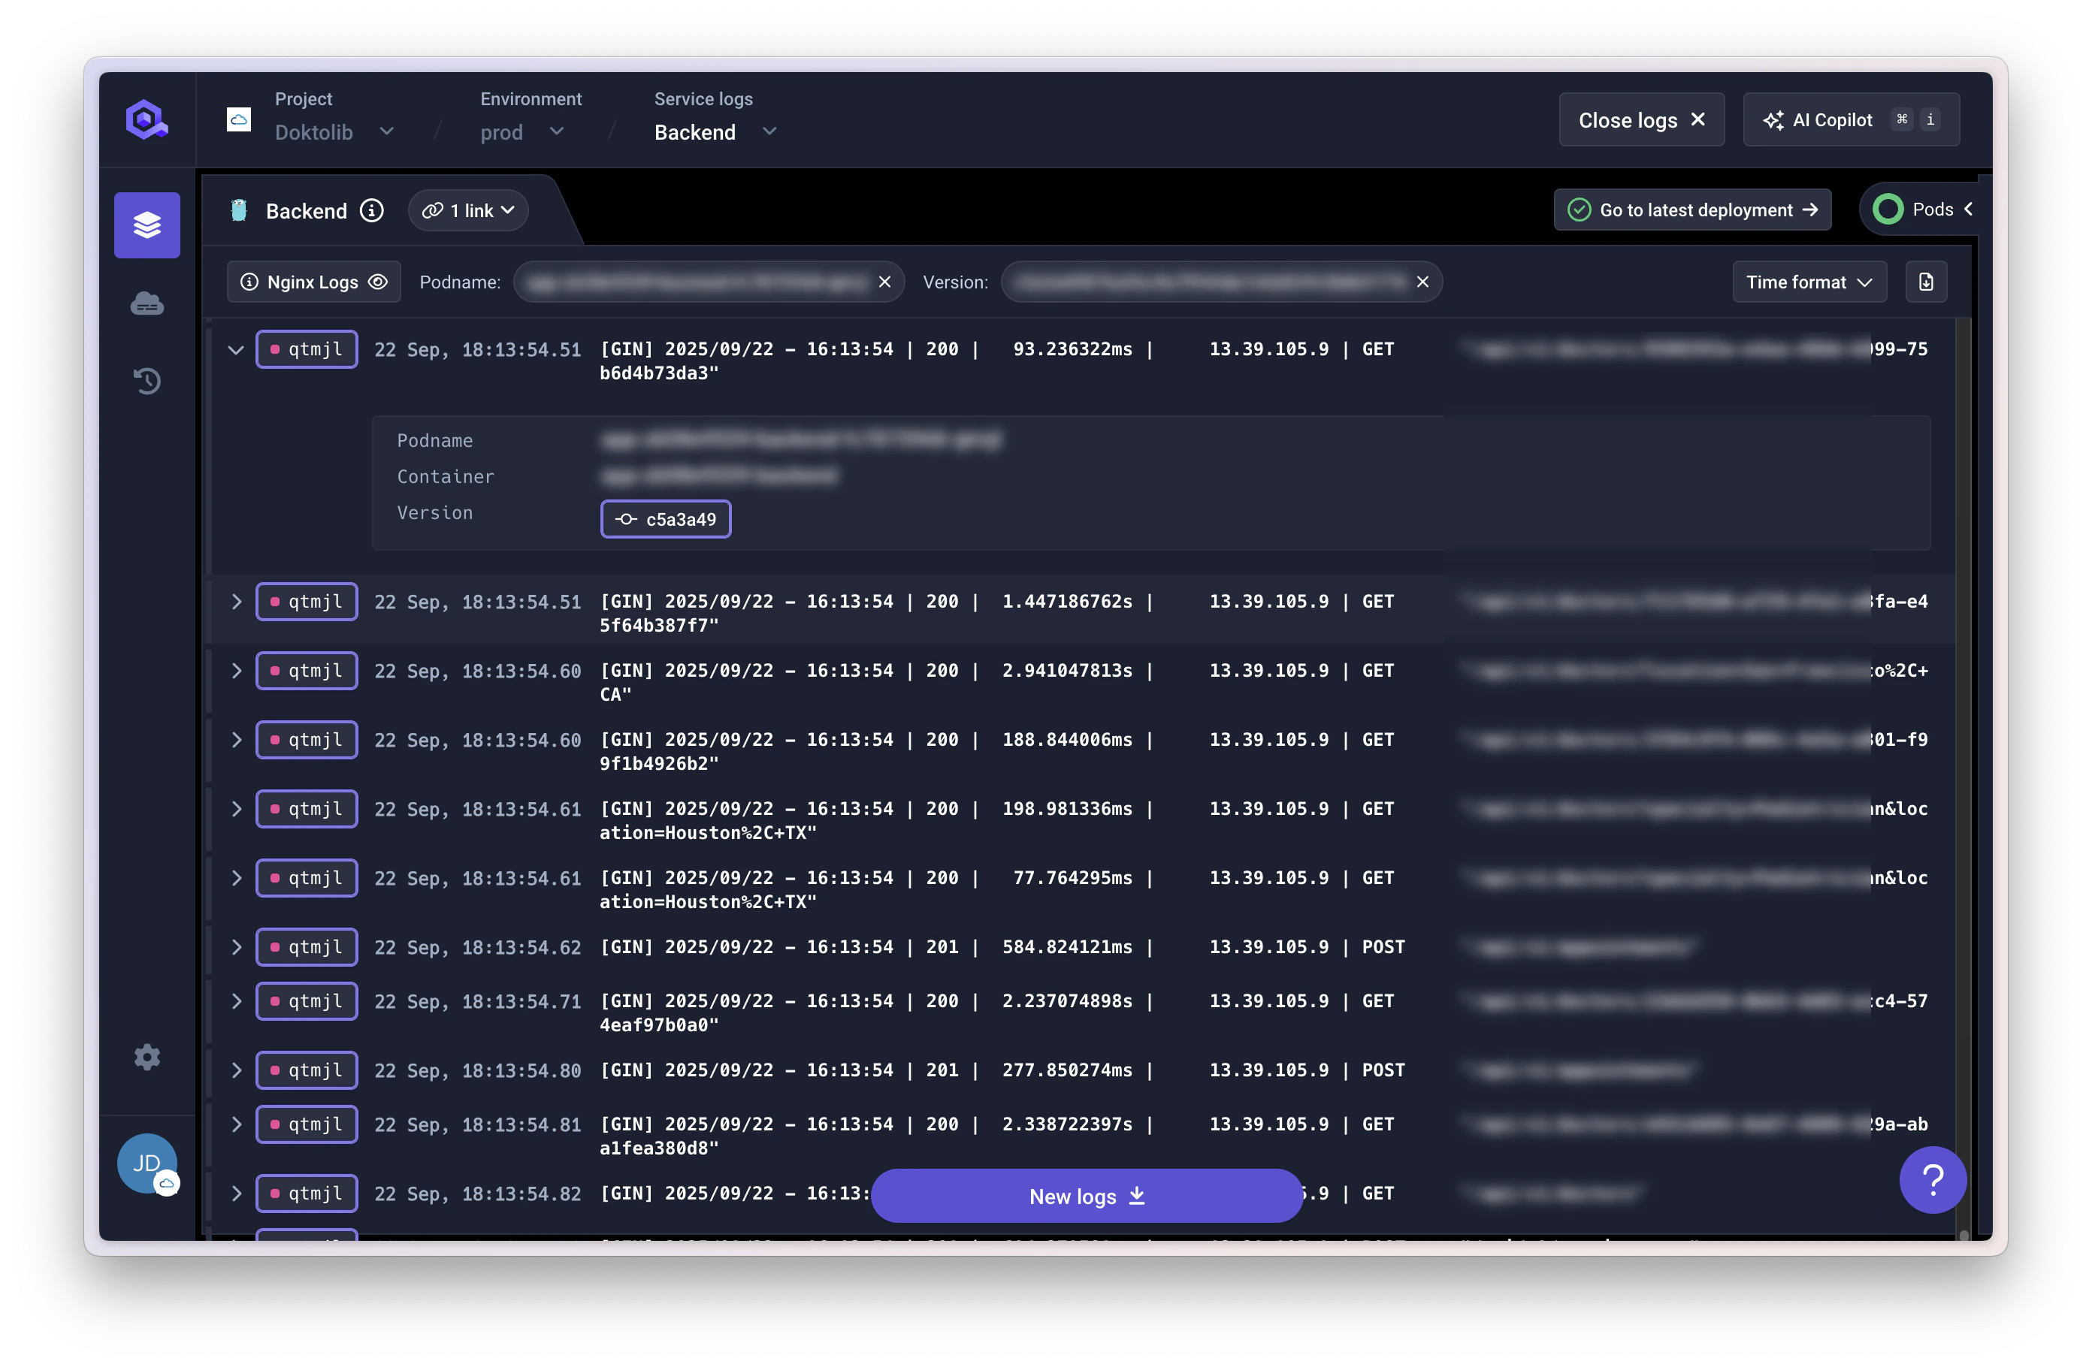Viewport: 2092px width, 1367px height.
Task: Open the help question mark bubble
Action: click(1933, 1180)
